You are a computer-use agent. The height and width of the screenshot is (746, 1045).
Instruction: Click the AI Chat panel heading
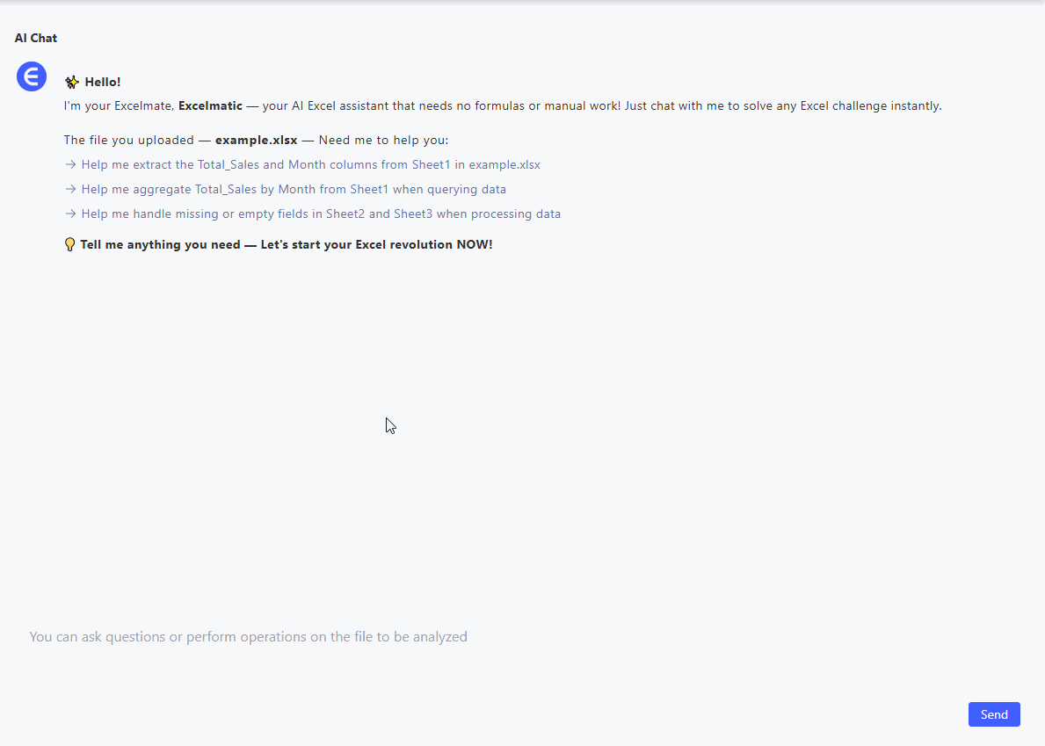tap(36, 39)
